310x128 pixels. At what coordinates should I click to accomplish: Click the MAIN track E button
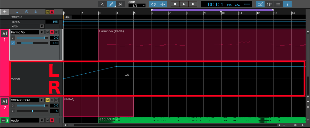[x=42, y=26]
